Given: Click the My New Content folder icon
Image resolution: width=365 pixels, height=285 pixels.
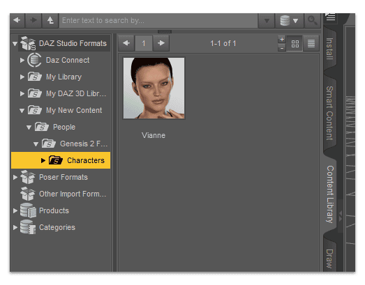Looking at the screenshot, I should click(35, 110).
